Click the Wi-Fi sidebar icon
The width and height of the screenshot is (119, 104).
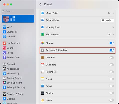pyautogui.click(x=4, y=27)
